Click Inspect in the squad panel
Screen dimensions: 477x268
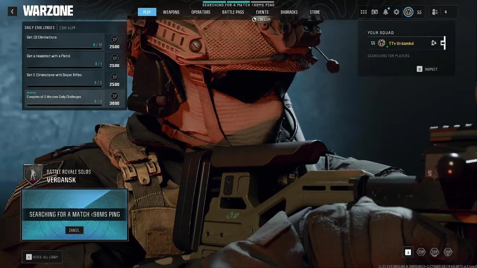(x=427, y=69)
